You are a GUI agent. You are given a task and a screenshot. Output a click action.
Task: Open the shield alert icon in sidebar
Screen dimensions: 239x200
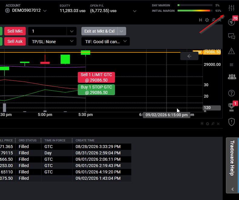tap(231, 122)
